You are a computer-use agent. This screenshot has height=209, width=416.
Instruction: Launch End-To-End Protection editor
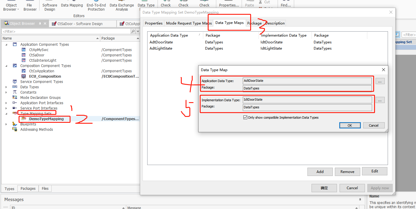tap(96, 5)
